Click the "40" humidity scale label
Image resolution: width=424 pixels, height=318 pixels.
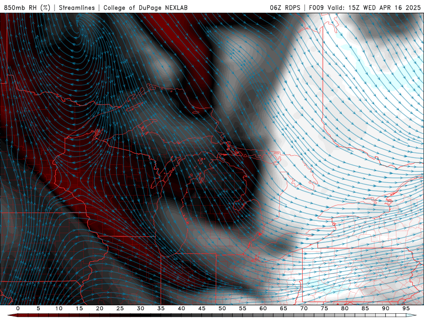(181, 308)
